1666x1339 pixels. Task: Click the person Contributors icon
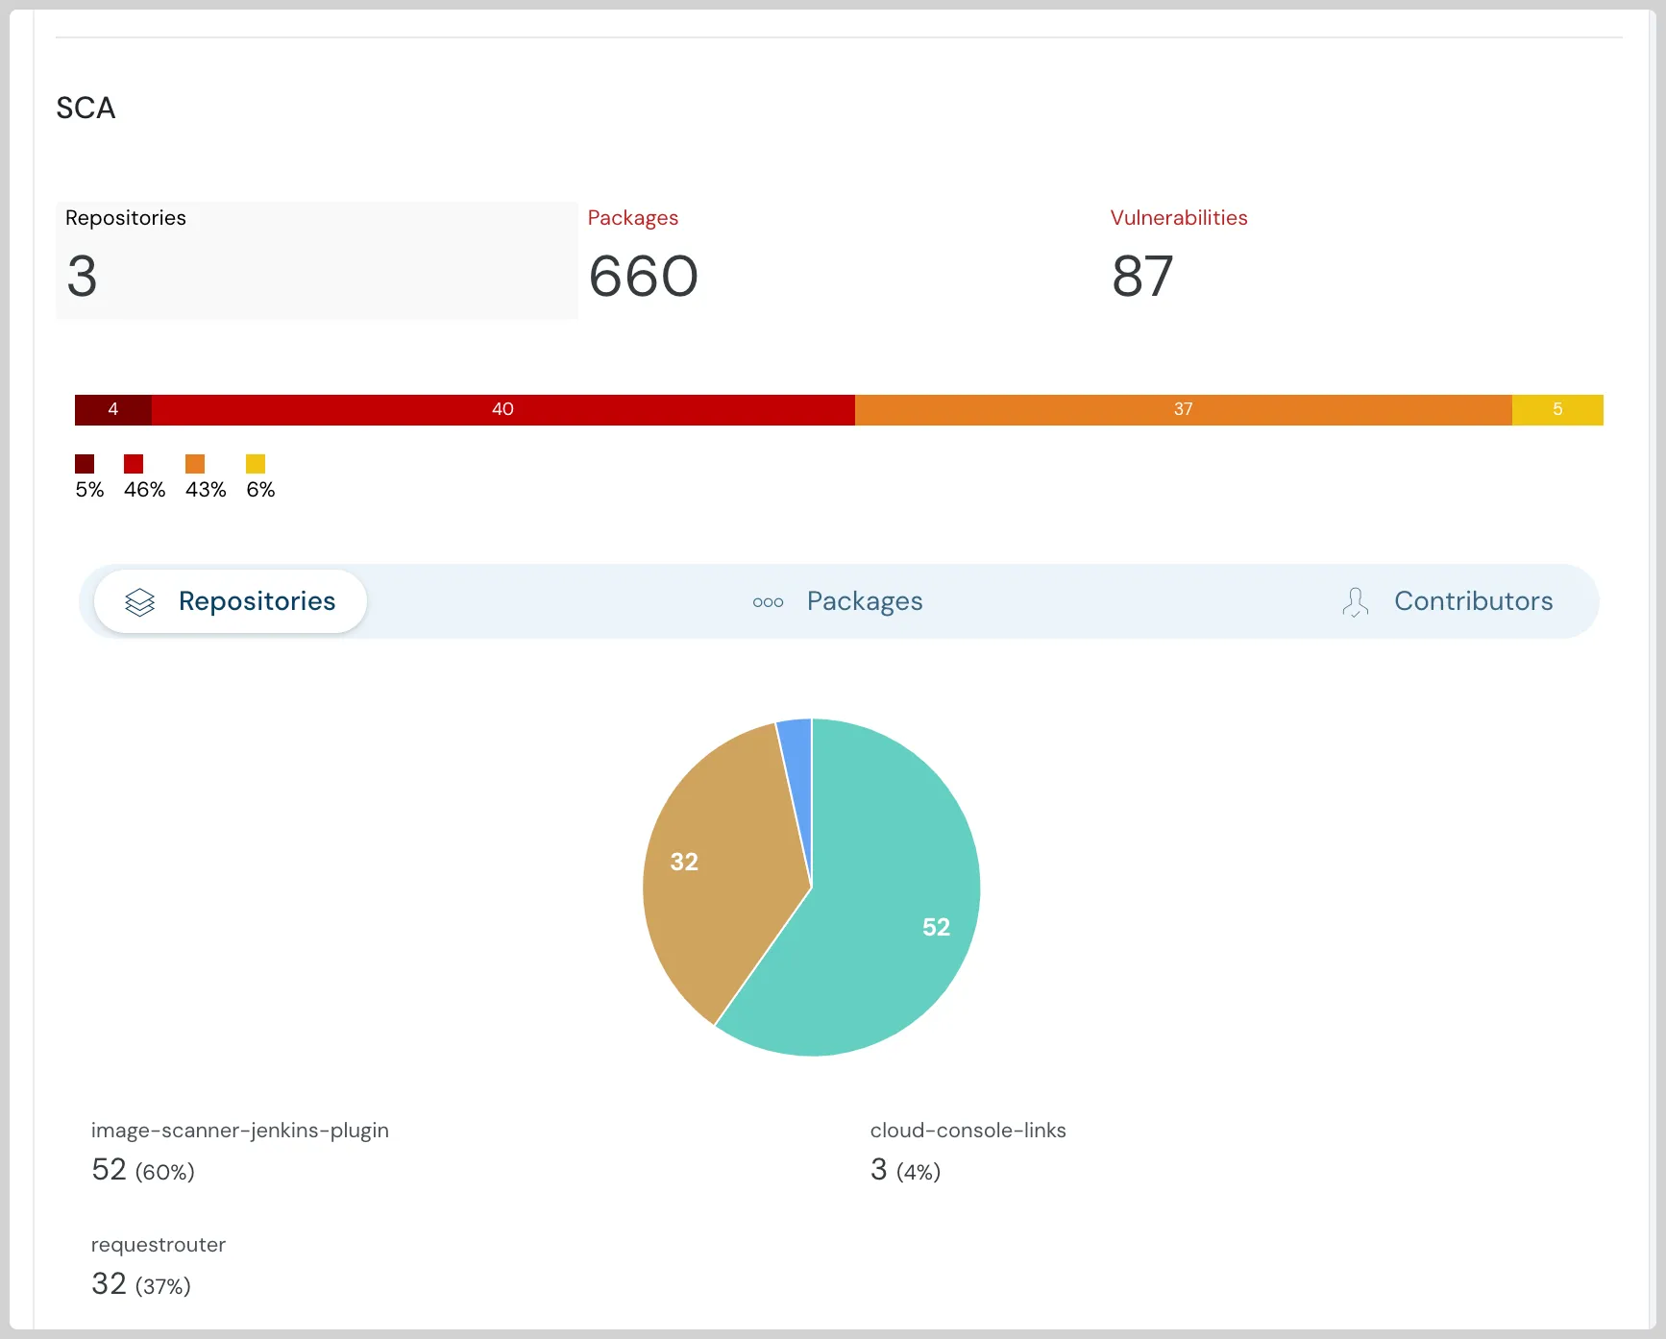coord(1355,602)
